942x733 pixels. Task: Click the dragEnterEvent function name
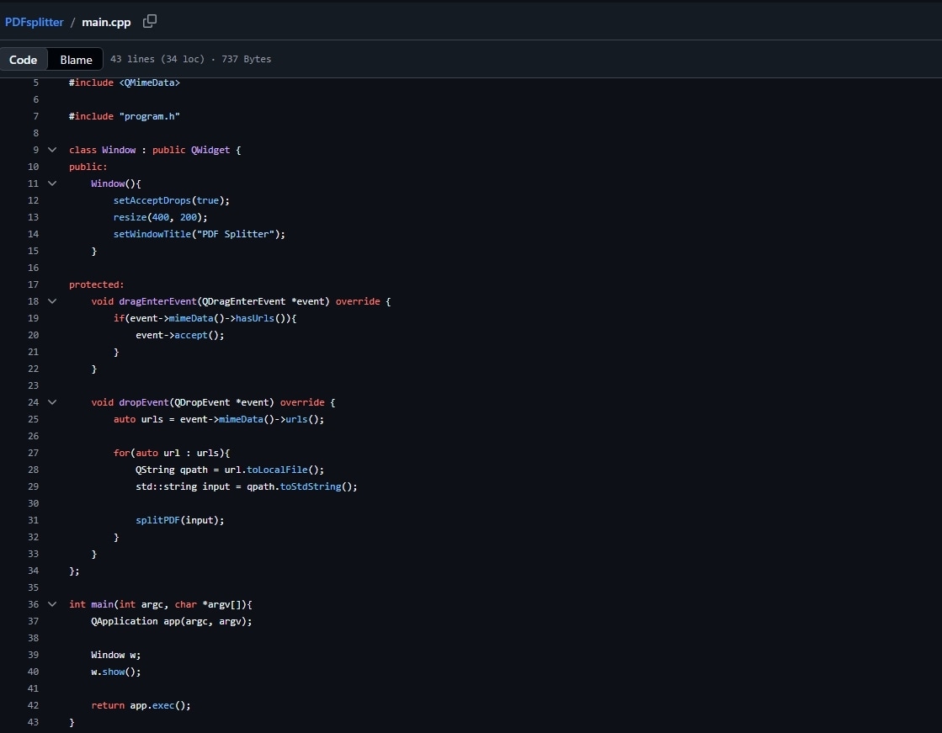point(157,301)
